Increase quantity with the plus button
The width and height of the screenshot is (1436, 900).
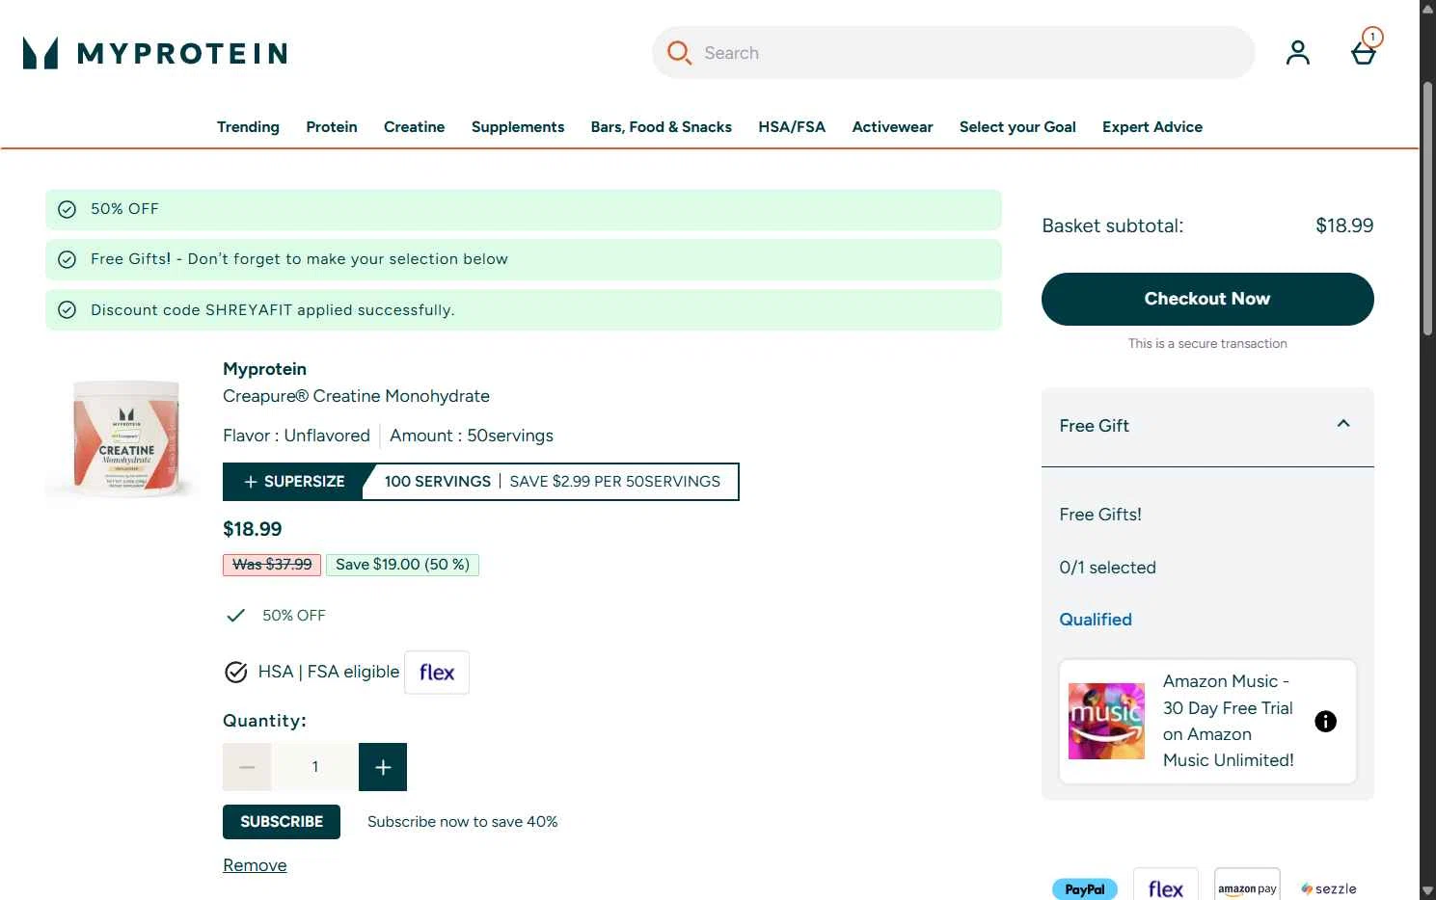383,767
